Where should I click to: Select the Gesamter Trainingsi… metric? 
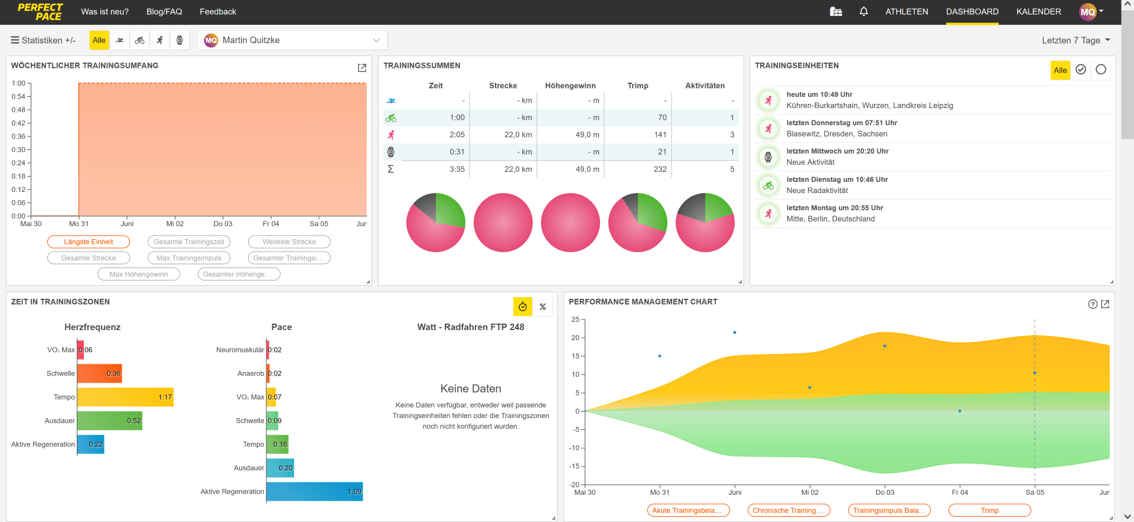tap(289, 258)
